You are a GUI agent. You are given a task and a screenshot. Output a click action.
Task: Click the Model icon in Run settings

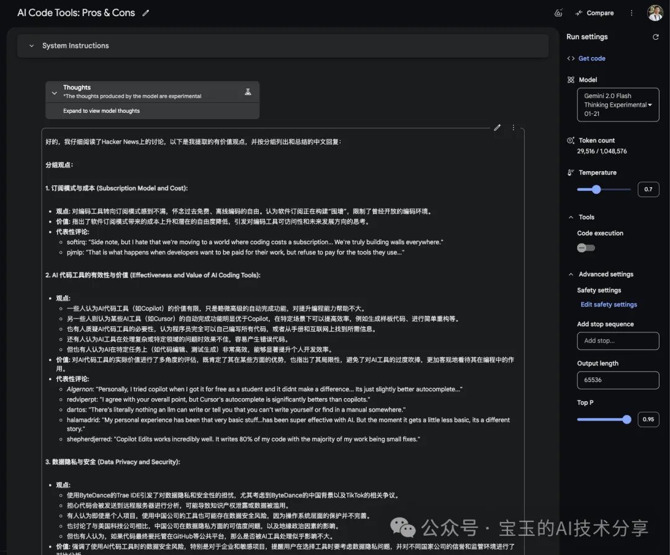[x=571, y=80]
